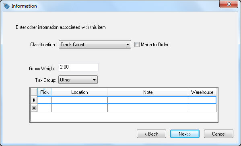Open the Tax Group dropdown showing Other
This screenshot has width=241, height=146.
point(78,80)
